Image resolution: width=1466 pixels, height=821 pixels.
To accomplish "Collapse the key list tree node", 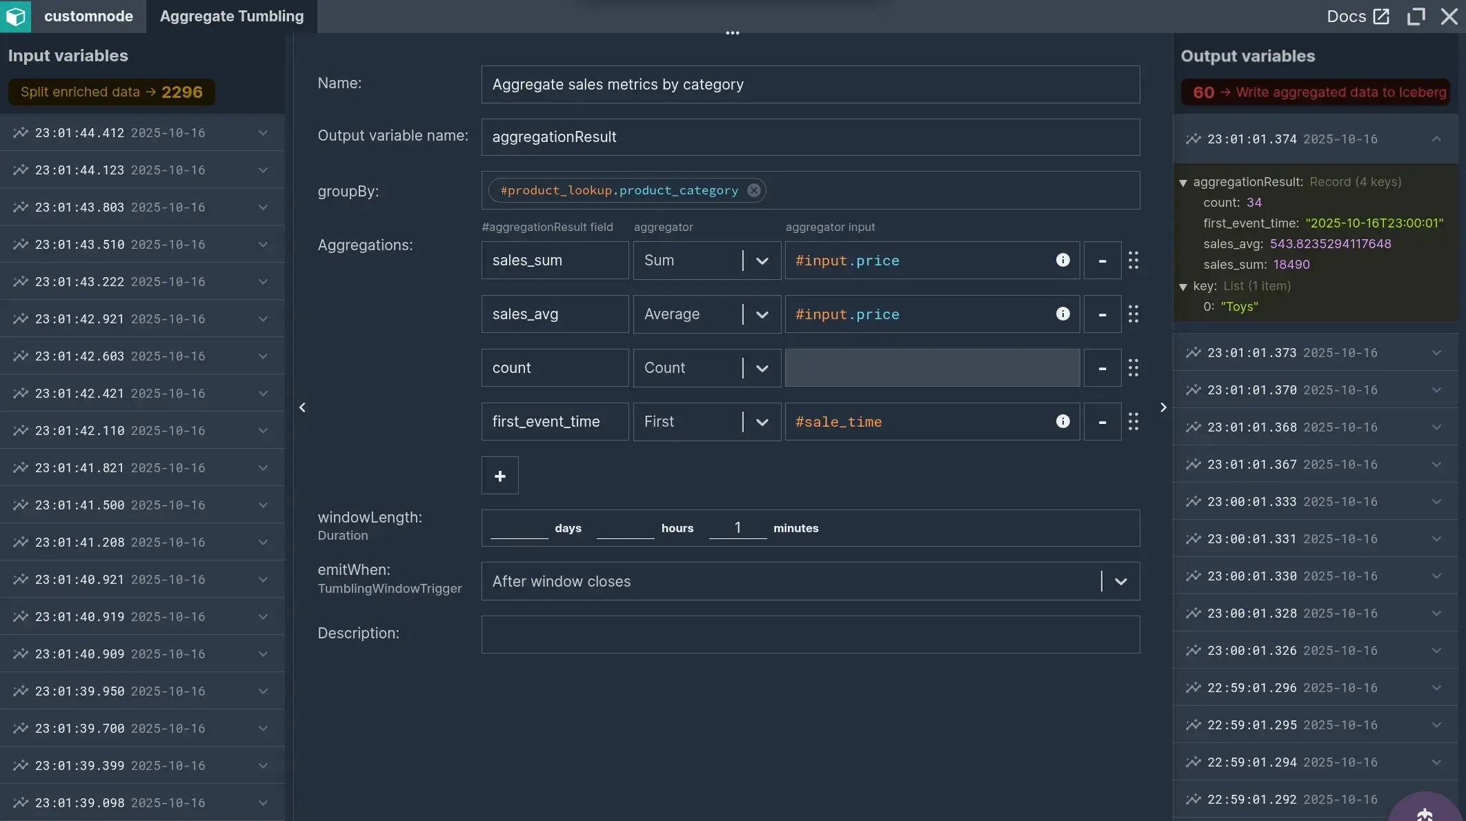I will [1183, 287].
